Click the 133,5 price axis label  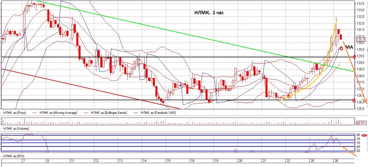point(361,3)
